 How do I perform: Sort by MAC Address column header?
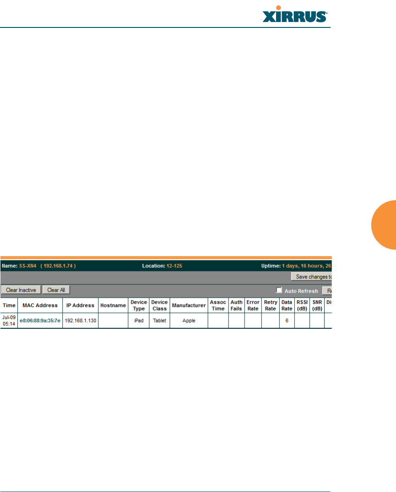40,305
